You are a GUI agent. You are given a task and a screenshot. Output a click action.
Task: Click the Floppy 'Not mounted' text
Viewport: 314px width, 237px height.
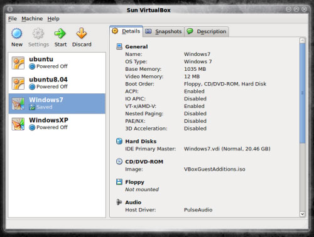(x=142, y=189)
